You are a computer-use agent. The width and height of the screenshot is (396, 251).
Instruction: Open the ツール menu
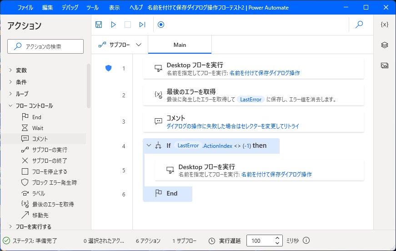coord(92,8)
